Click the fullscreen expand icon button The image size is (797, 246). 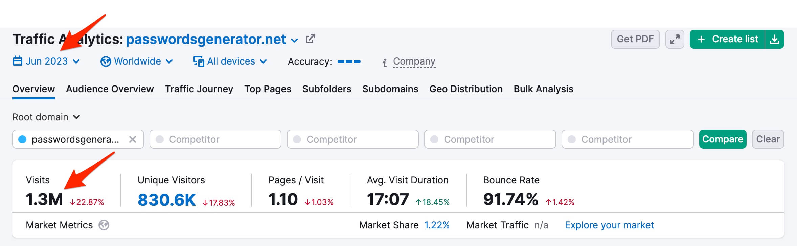point(675,39)
